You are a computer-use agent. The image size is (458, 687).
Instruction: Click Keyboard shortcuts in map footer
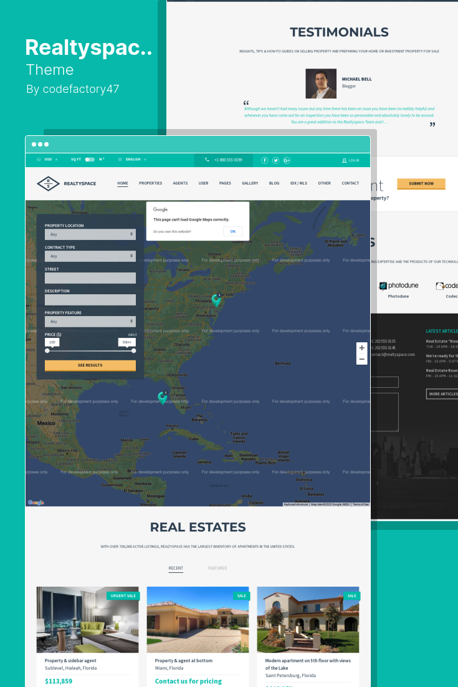(x=297, y=504)
